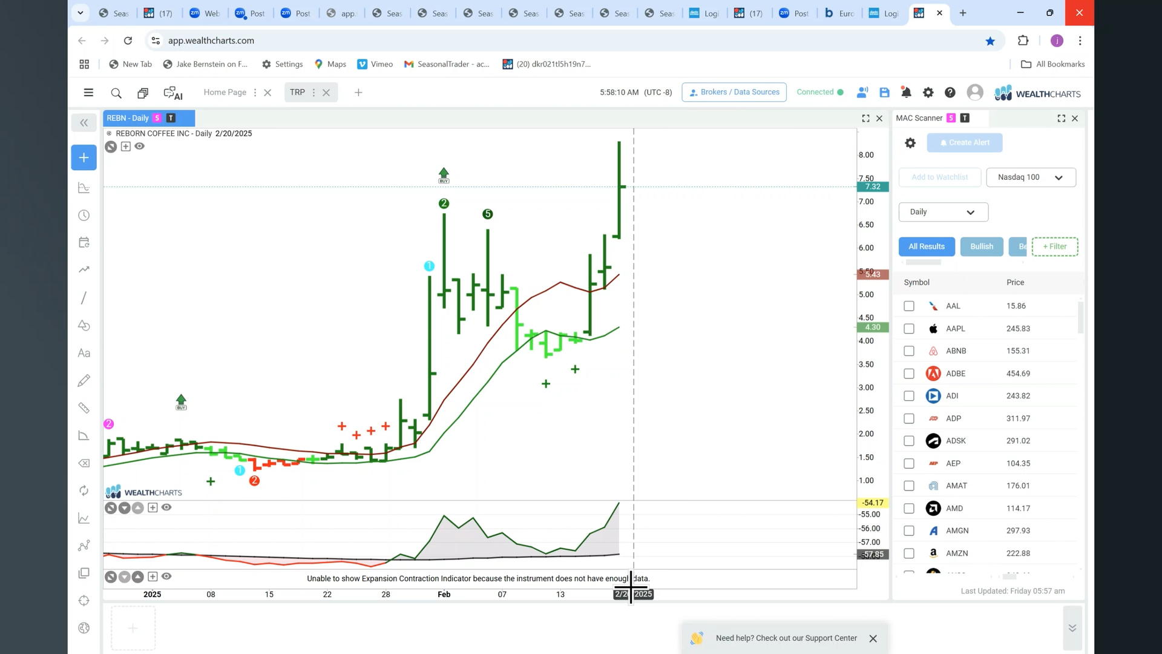
Task: Expand the bottom panel double chevron
Action: point(1072,628)
